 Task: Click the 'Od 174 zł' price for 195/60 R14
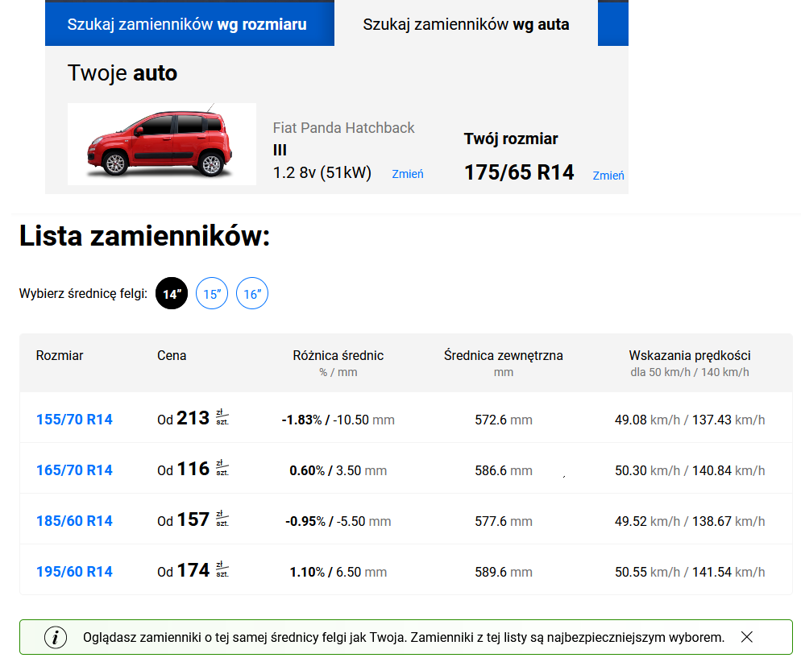(x=193, y=571)
